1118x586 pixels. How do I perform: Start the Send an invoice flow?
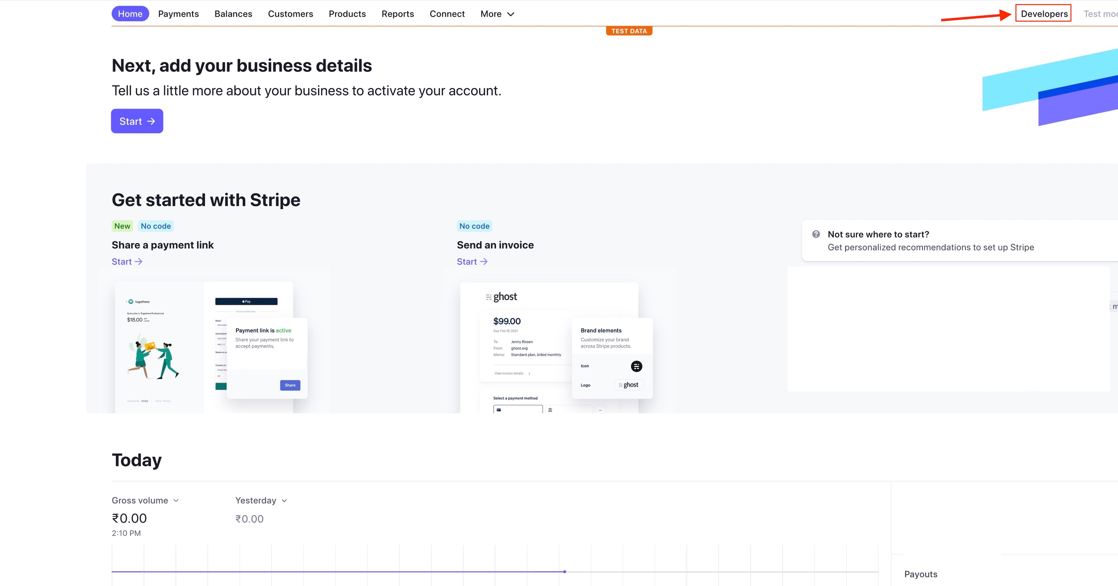(x=472, y=262)
